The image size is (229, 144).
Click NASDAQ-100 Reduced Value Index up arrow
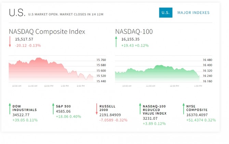point(140,109)
